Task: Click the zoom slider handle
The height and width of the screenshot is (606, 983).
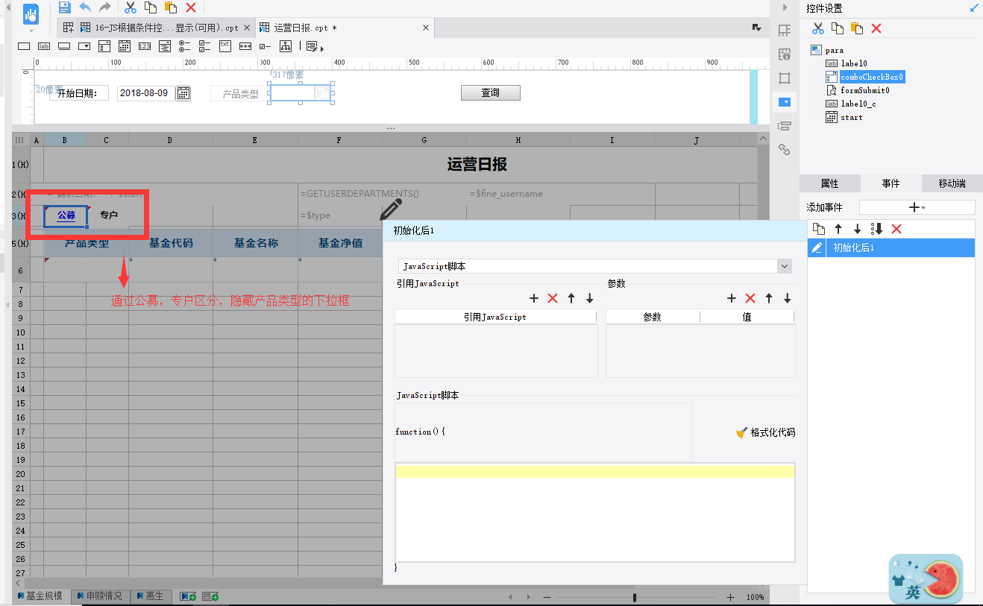Action: click(x=635, y=597)
